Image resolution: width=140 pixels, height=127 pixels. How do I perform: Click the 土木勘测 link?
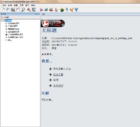pyautogui.click(x=58, y=85)
